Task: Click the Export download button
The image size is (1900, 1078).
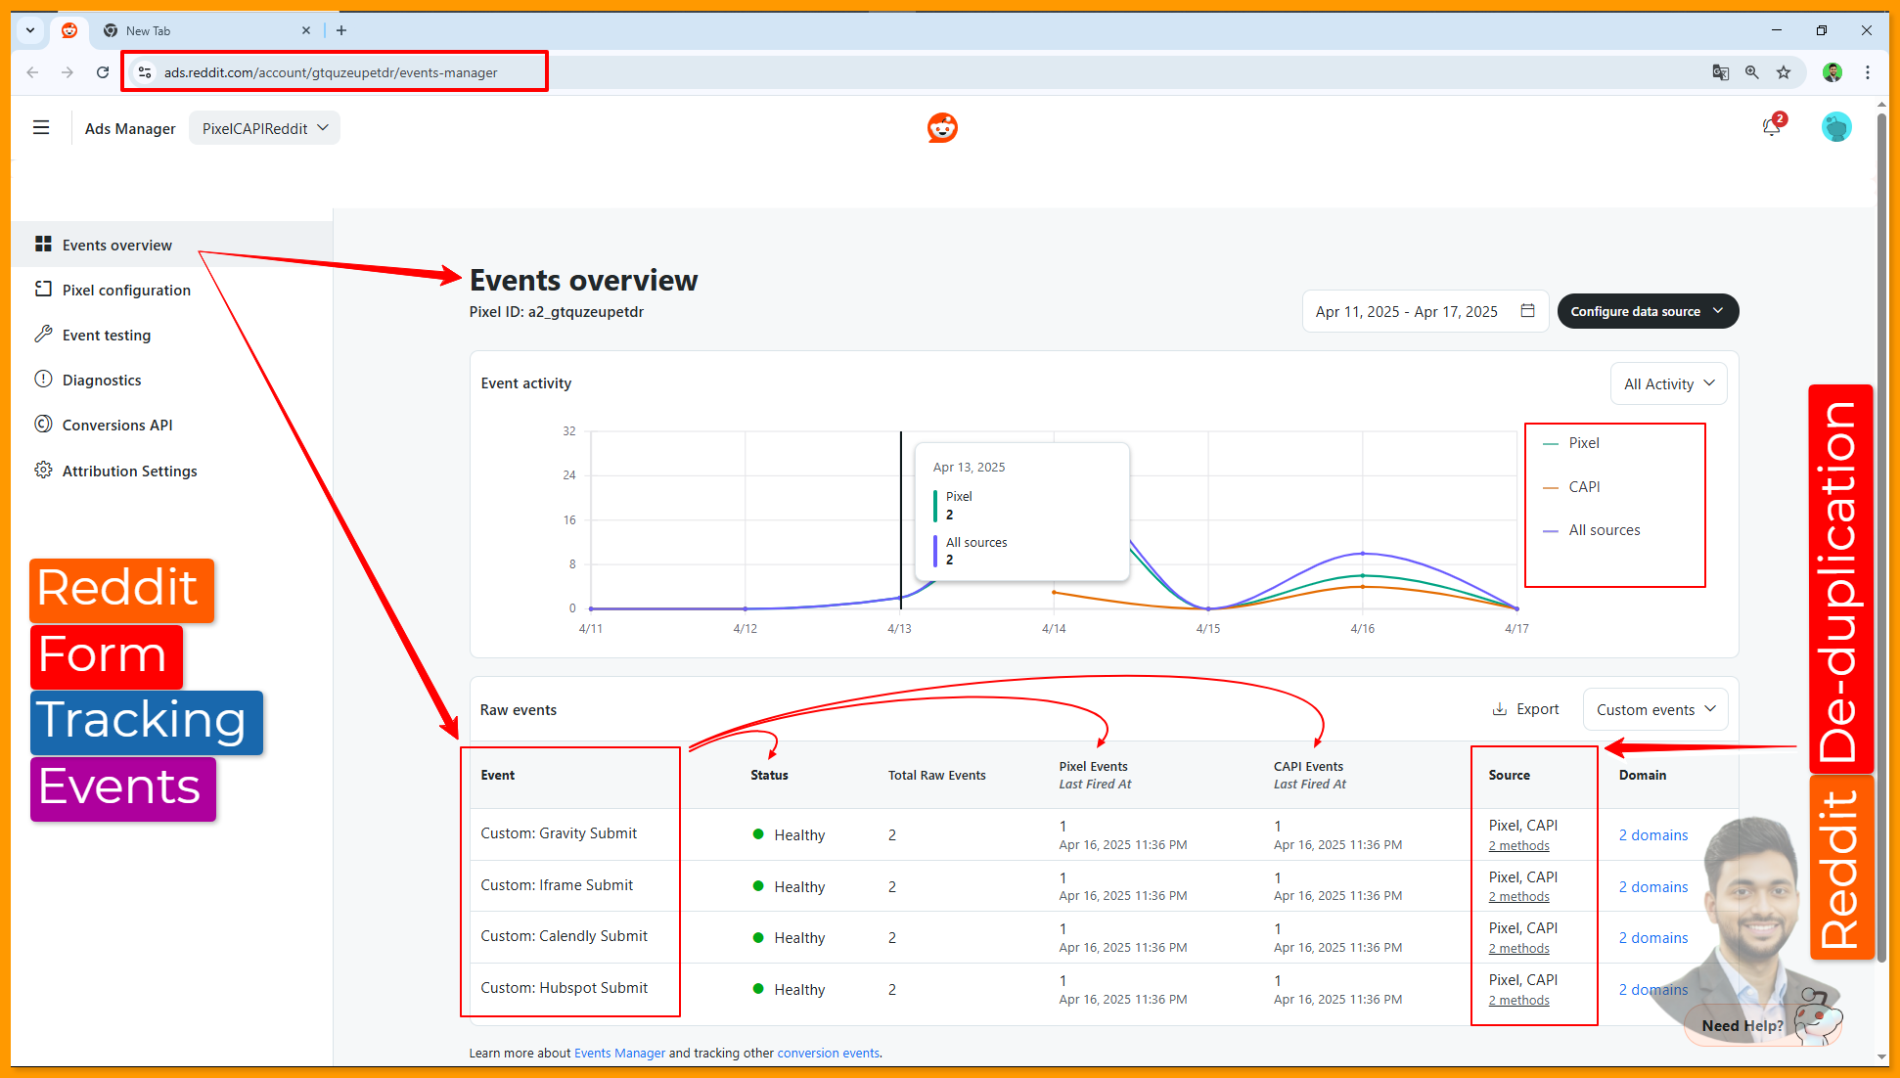Action: [1525, 709]
